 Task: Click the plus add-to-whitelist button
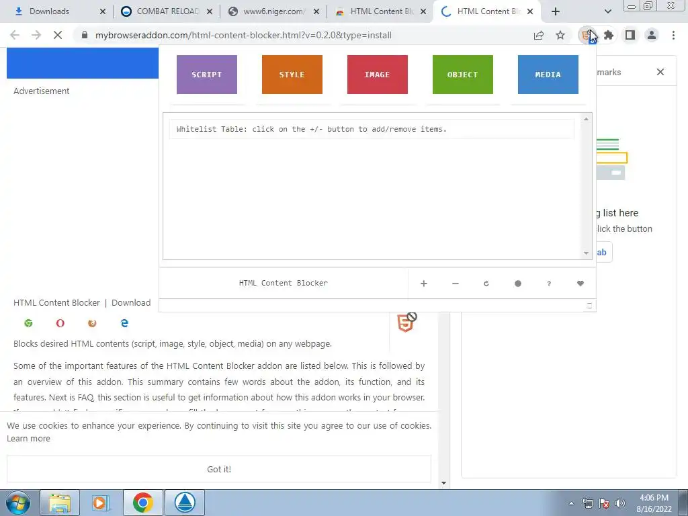click(x=424, y=284)
